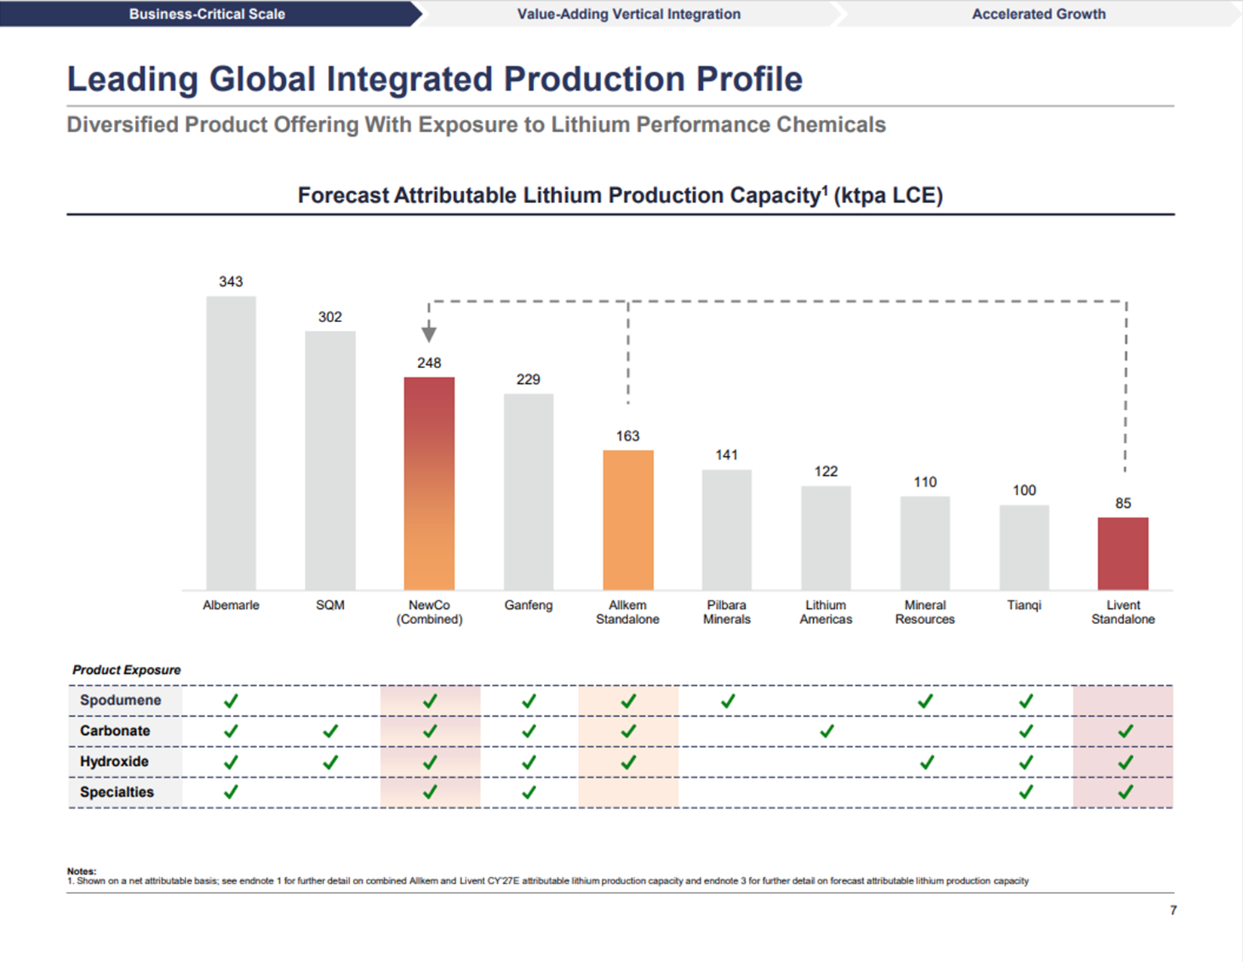Click the Specialties row label
The height and width of the screenshot is (962, 1243).
[117, 792]
